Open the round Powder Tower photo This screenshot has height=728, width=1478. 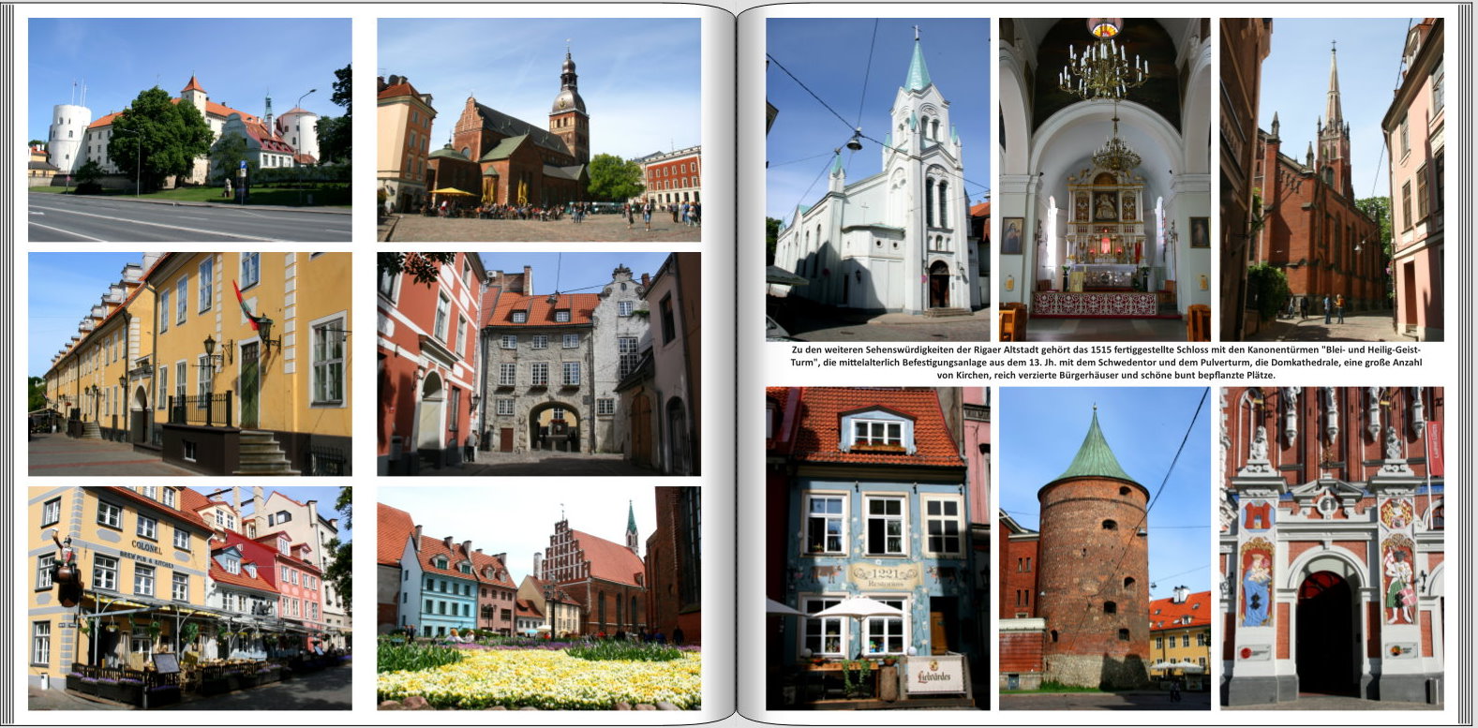(x=1104, y=548)
